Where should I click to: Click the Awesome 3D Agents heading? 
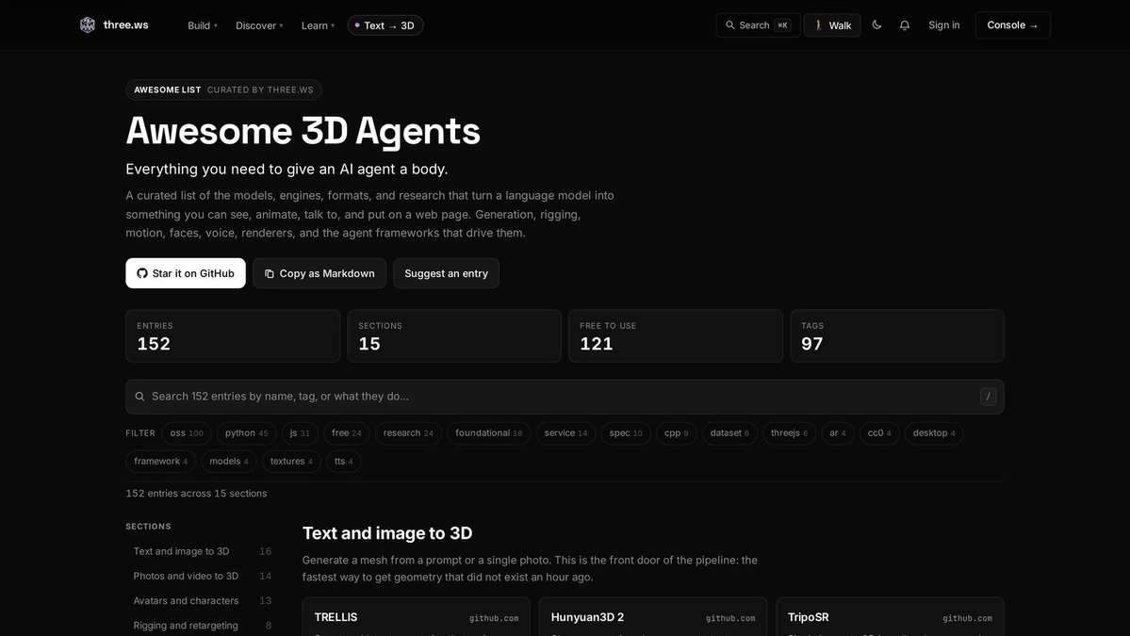pos(303,131)
